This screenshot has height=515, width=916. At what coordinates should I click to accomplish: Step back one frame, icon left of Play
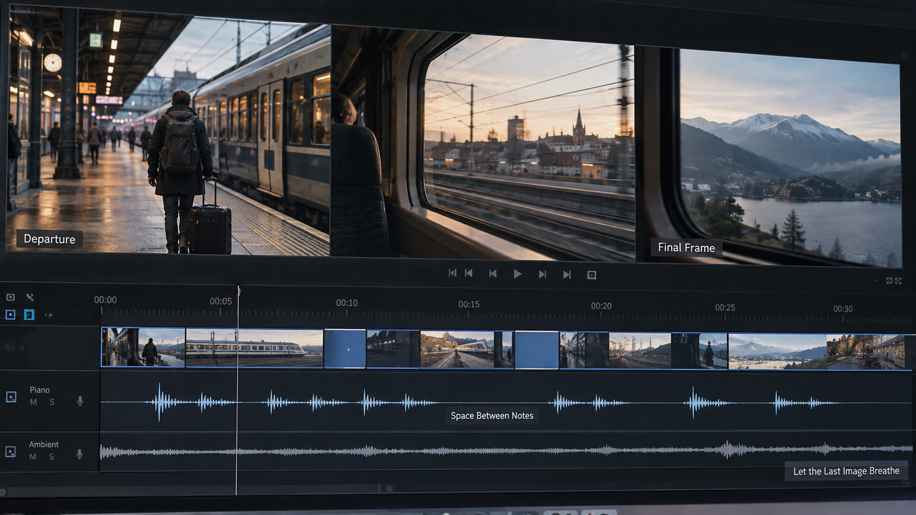[492, 274]
